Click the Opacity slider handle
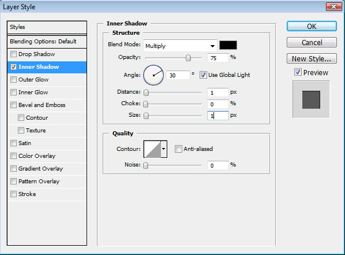 (x=188, y=58)
